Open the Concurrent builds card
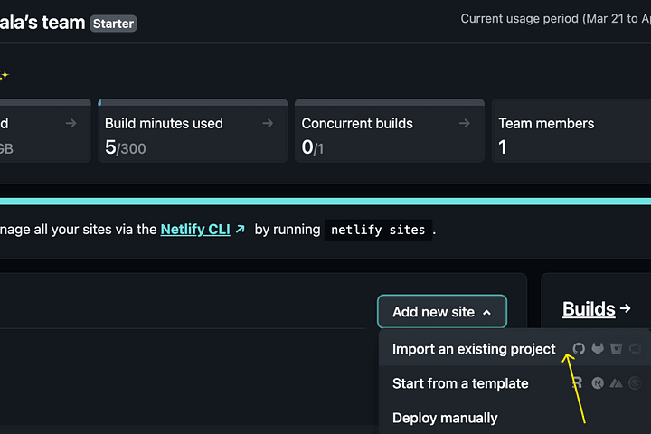 click(x=390, y=130)
